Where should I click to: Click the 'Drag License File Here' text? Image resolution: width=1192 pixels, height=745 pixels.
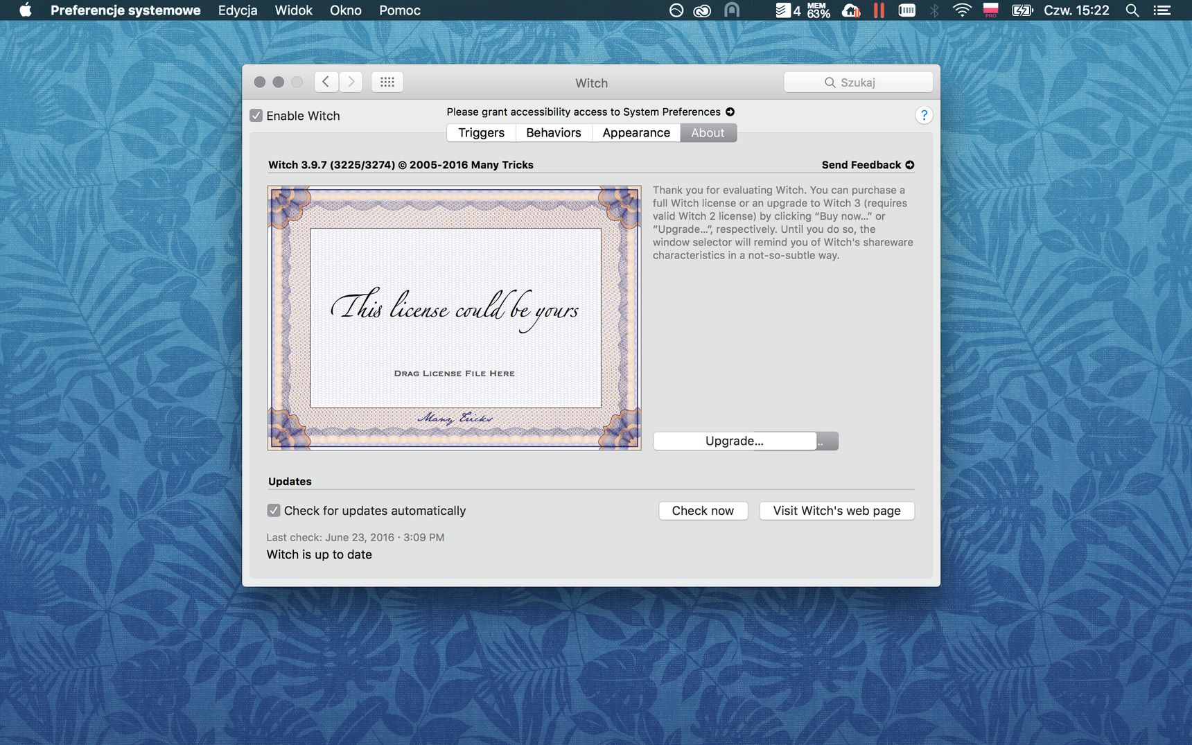pos(455,374)
